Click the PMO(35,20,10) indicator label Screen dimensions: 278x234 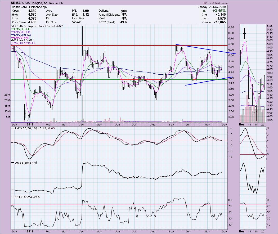click(x=33, y=128)
